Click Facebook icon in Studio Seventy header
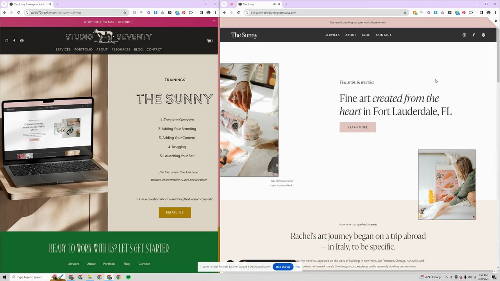The height and width of the screenshot is (281, 500). tap(14, 41)
